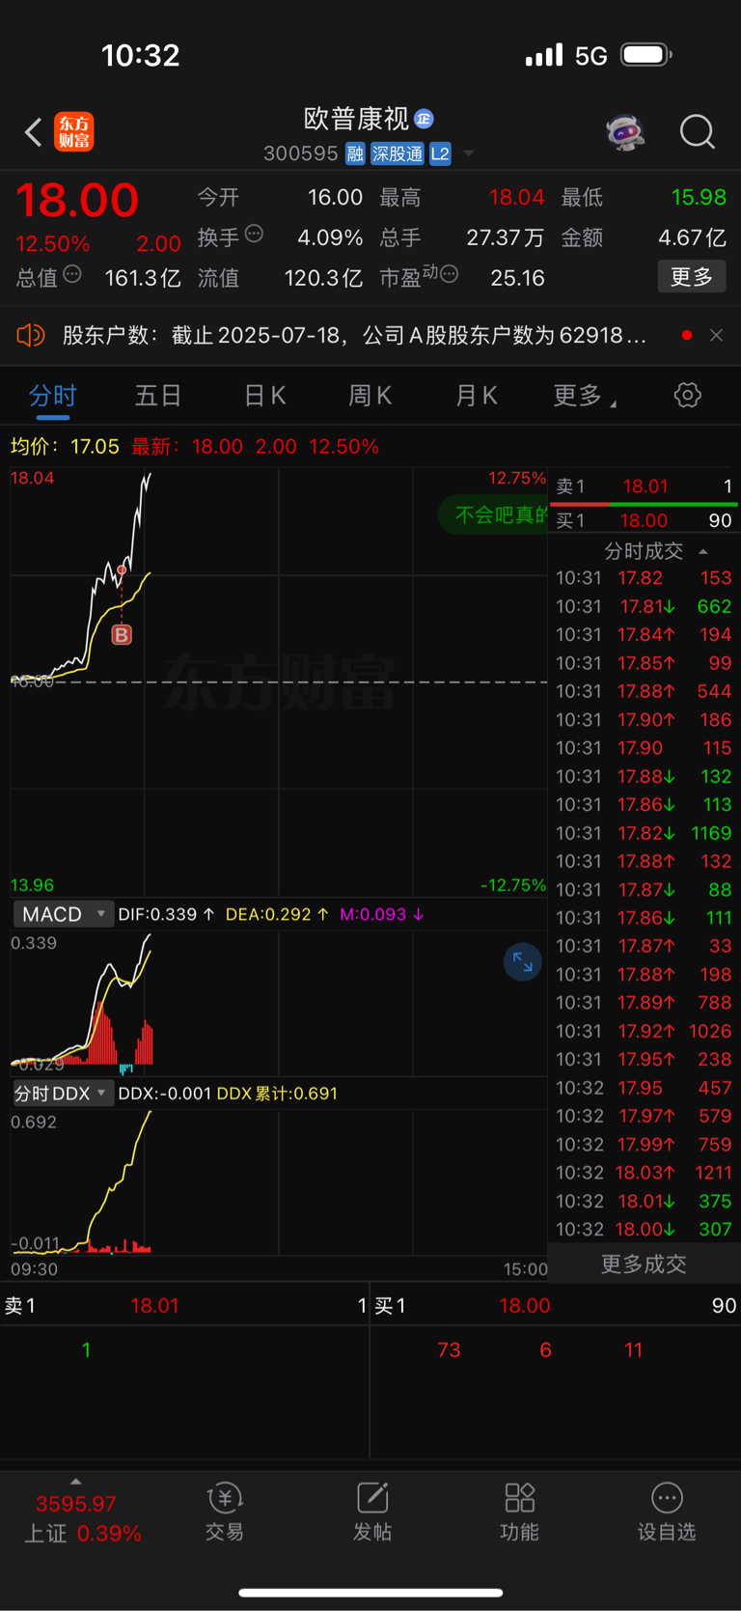Tap the bottom 买1 18.00 quote
741x1611 pixels.
[x=556, y=1306]
